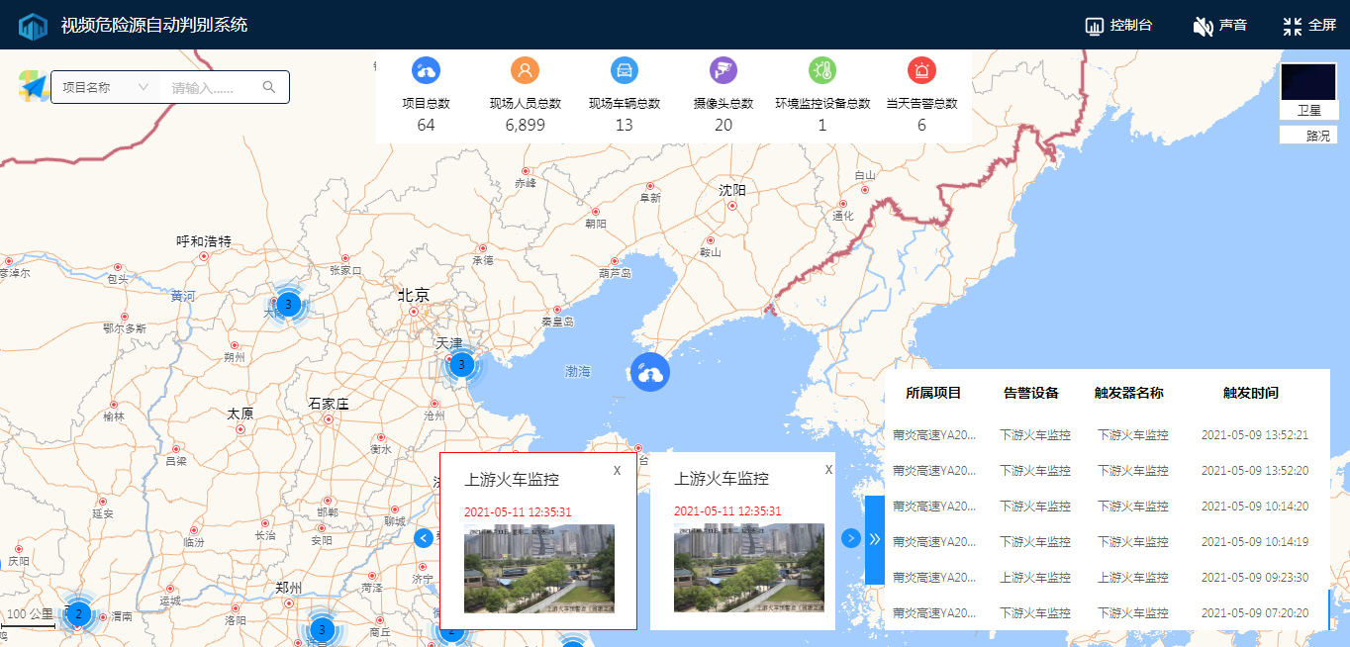Show previous alarm snapshot with left arrow
This screenshot has height=647, width=1350.
click(424, 538)
